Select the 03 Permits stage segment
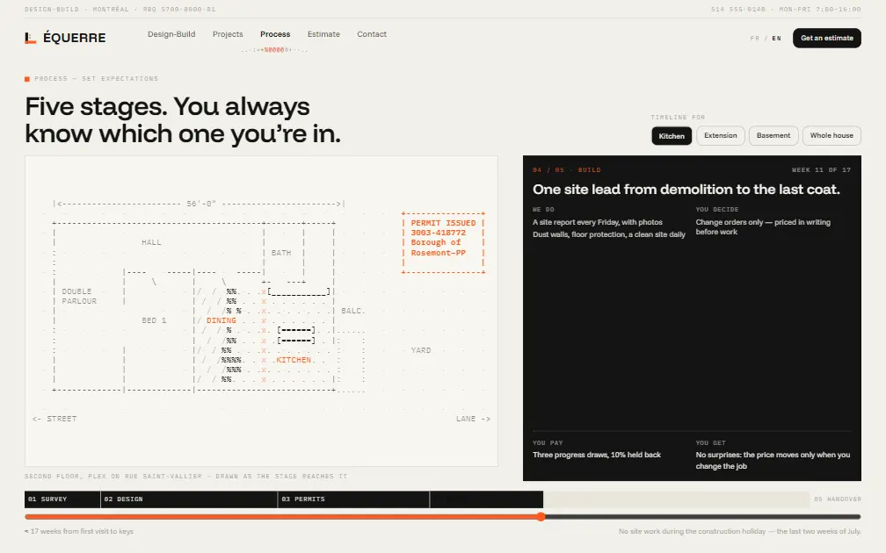Screen dimensions: 886x553 (x=353, y=499)
